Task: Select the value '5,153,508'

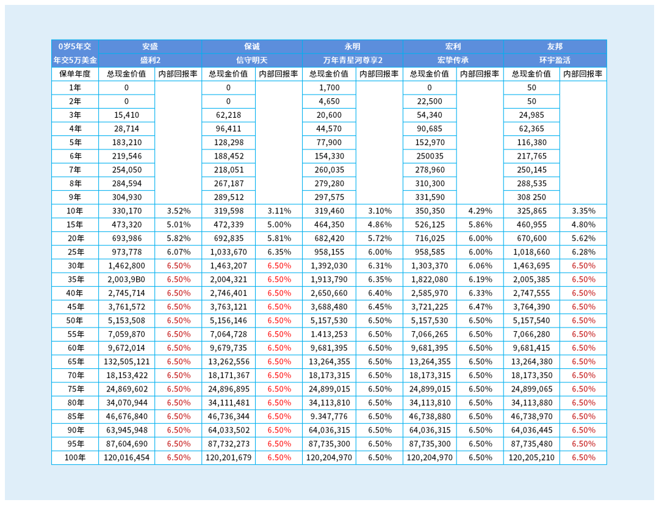Action: [x=126, y=321]
